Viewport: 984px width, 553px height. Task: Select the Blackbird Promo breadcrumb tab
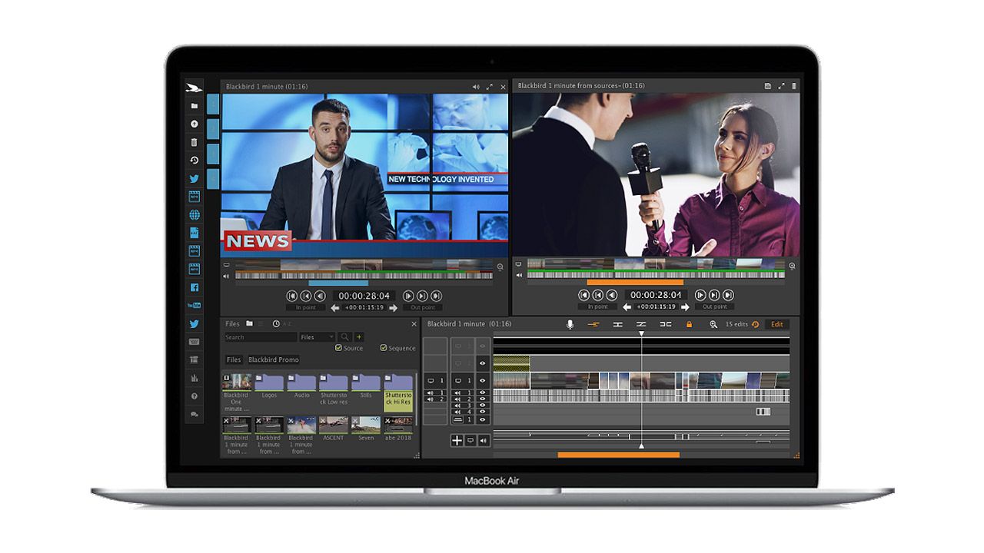tap(273, 359)
